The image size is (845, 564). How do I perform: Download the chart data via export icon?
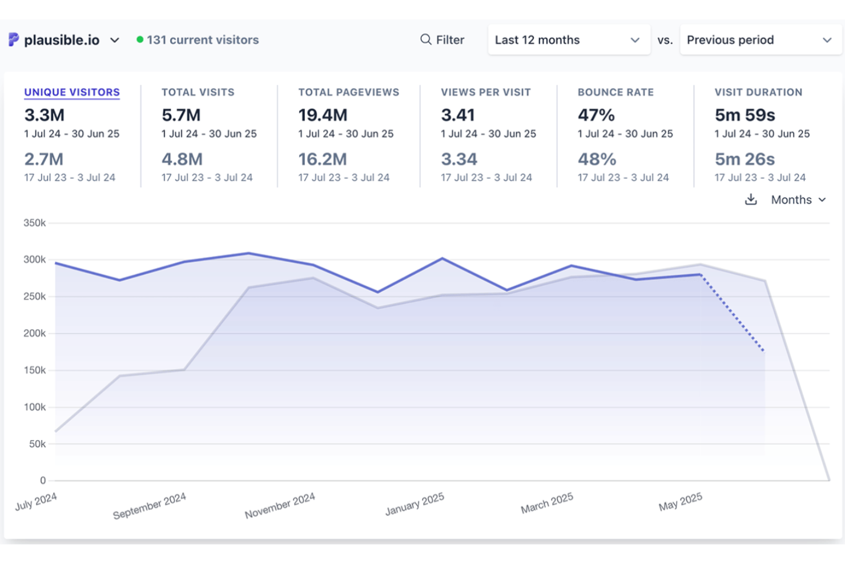[751, 199]
